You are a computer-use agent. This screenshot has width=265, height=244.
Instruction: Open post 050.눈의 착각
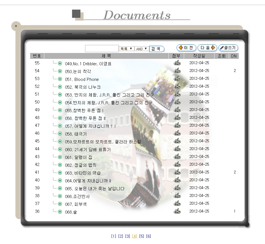click(78, 71)
